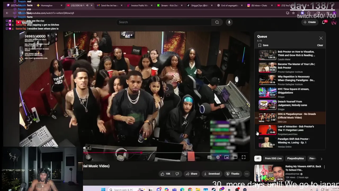
Task: Start voice search with the microphone icon
Action: click(x=229, y=22)
